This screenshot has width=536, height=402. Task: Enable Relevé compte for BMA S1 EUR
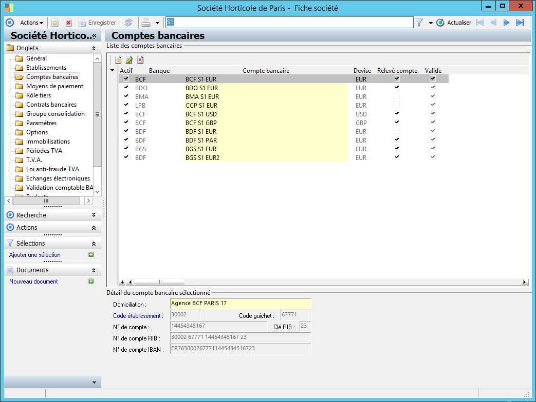(396, 96)
